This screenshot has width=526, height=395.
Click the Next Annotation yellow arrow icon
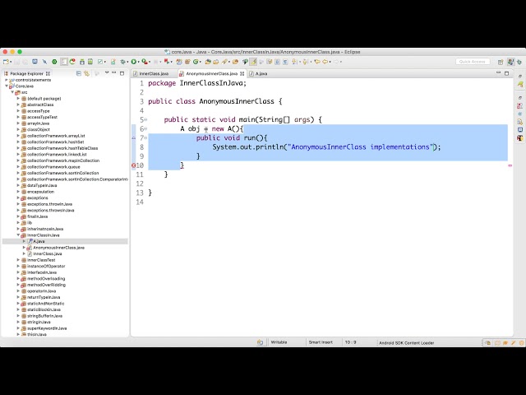pos(294,62)
